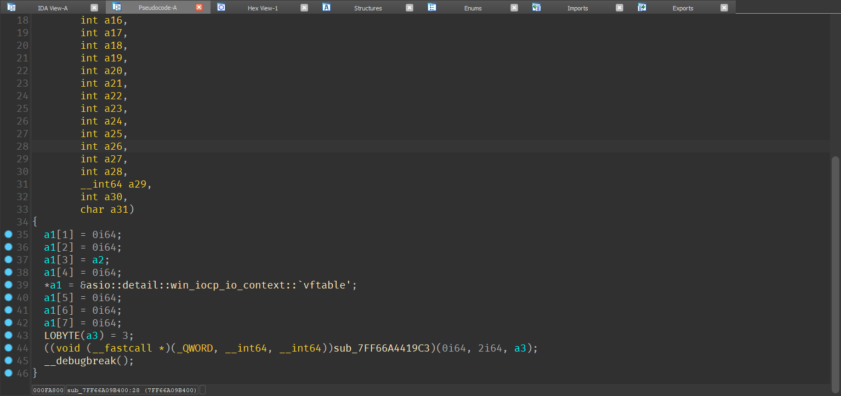Click a3 argument in line 44 call
The height and width of the screenshot is (396, 841).
(520, 348)
